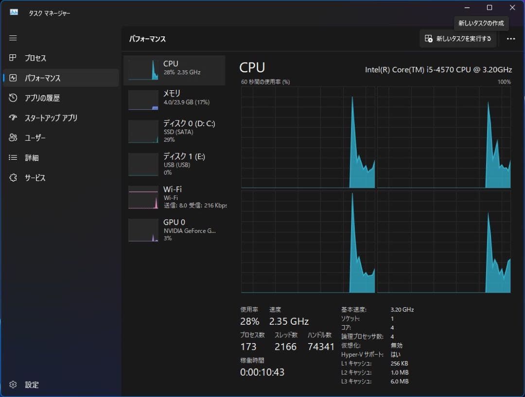Open the ユーザー users icon
The image size is (525, 397).
point(13,138)
